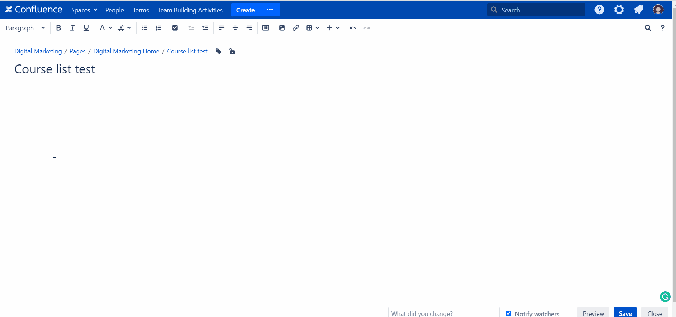Save the page

(625, 313)
